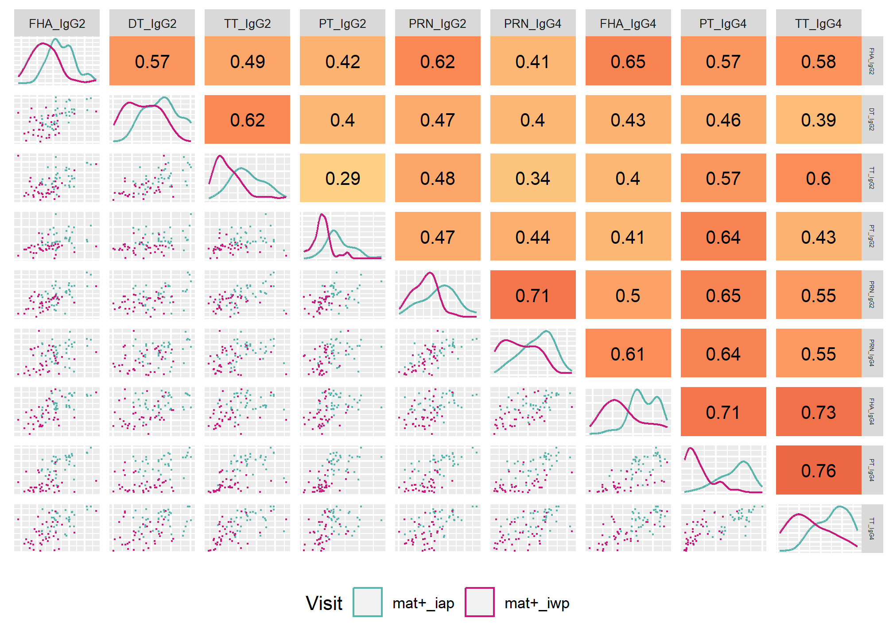Click the 0.76 correlation cell
The width and height of the screenshot is (893, 637).
[818, 470]
